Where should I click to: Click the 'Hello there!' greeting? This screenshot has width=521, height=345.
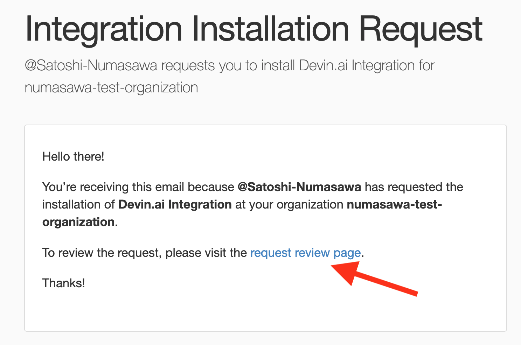[73, 156]
